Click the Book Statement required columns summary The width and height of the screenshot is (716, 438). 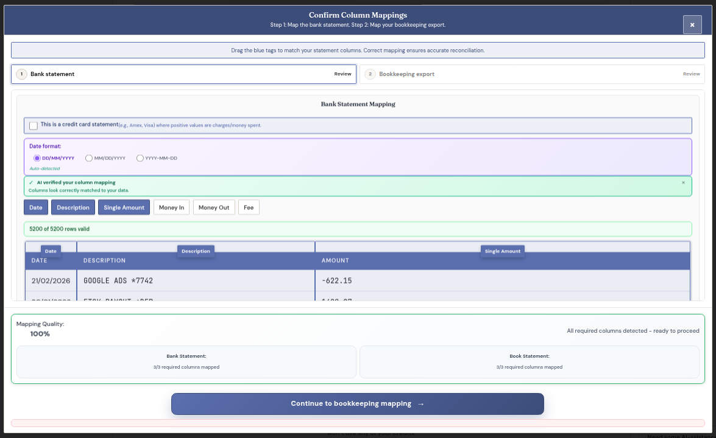click(530, 362)
